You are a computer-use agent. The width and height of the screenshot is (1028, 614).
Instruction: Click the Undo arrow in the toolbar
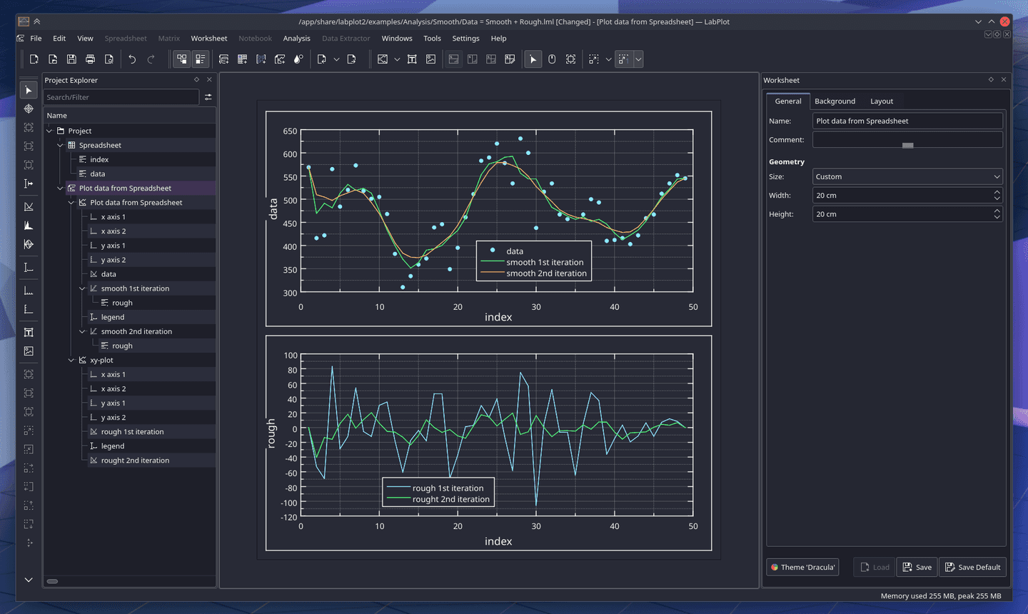(x=133, y=59)
